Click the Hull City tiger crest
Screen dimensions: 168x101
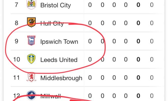click(31, 22)
